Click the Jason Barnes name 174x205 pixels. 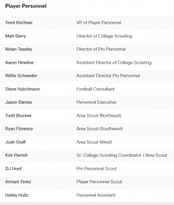pyautogui.click(x=19, y=102)
